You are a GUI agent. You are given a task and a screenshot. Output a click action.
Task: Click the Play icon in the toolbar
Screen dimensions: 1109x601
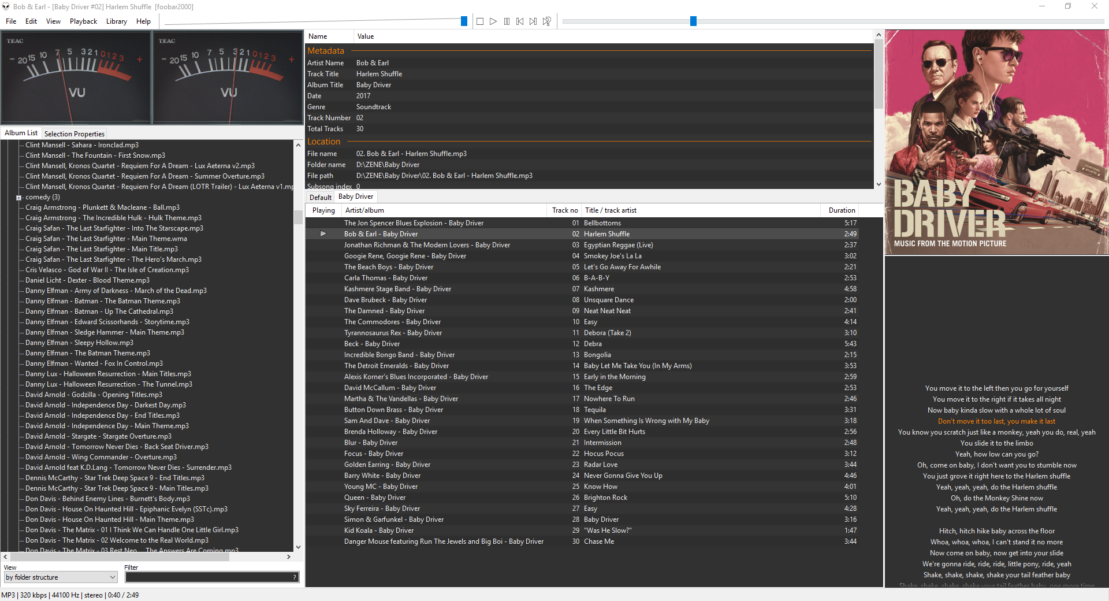(493, 21)
